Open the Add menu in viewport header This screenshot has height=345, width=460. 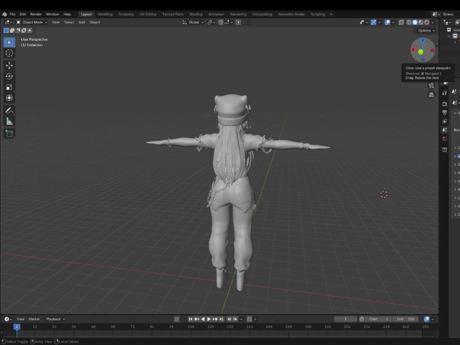click(x=82, y=22)
